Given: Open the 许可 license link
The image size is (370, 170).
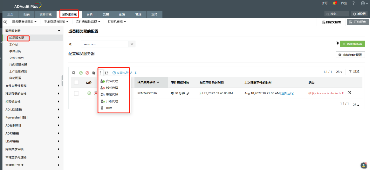Looking at the screenshot, I should (x=325, y=3).
